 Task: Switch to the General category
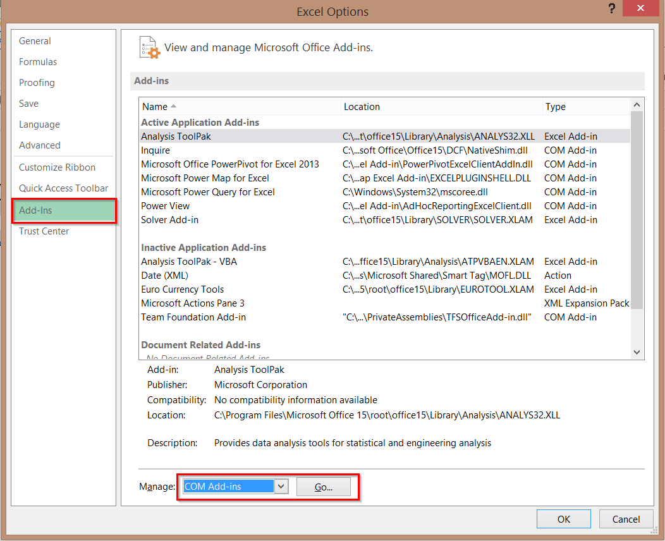coord(35,41)
